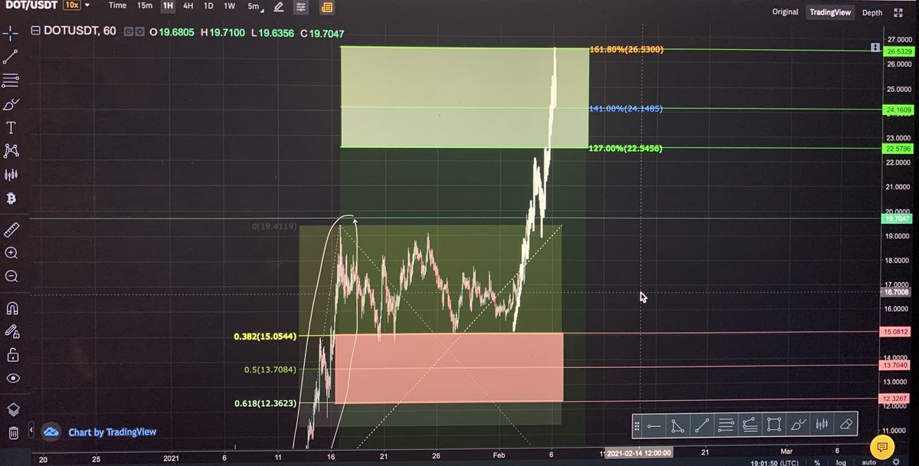Screen dimensions: 919x466
Task: Select the 1H interval
Action: pyautogui.click(x=168, y=6)
